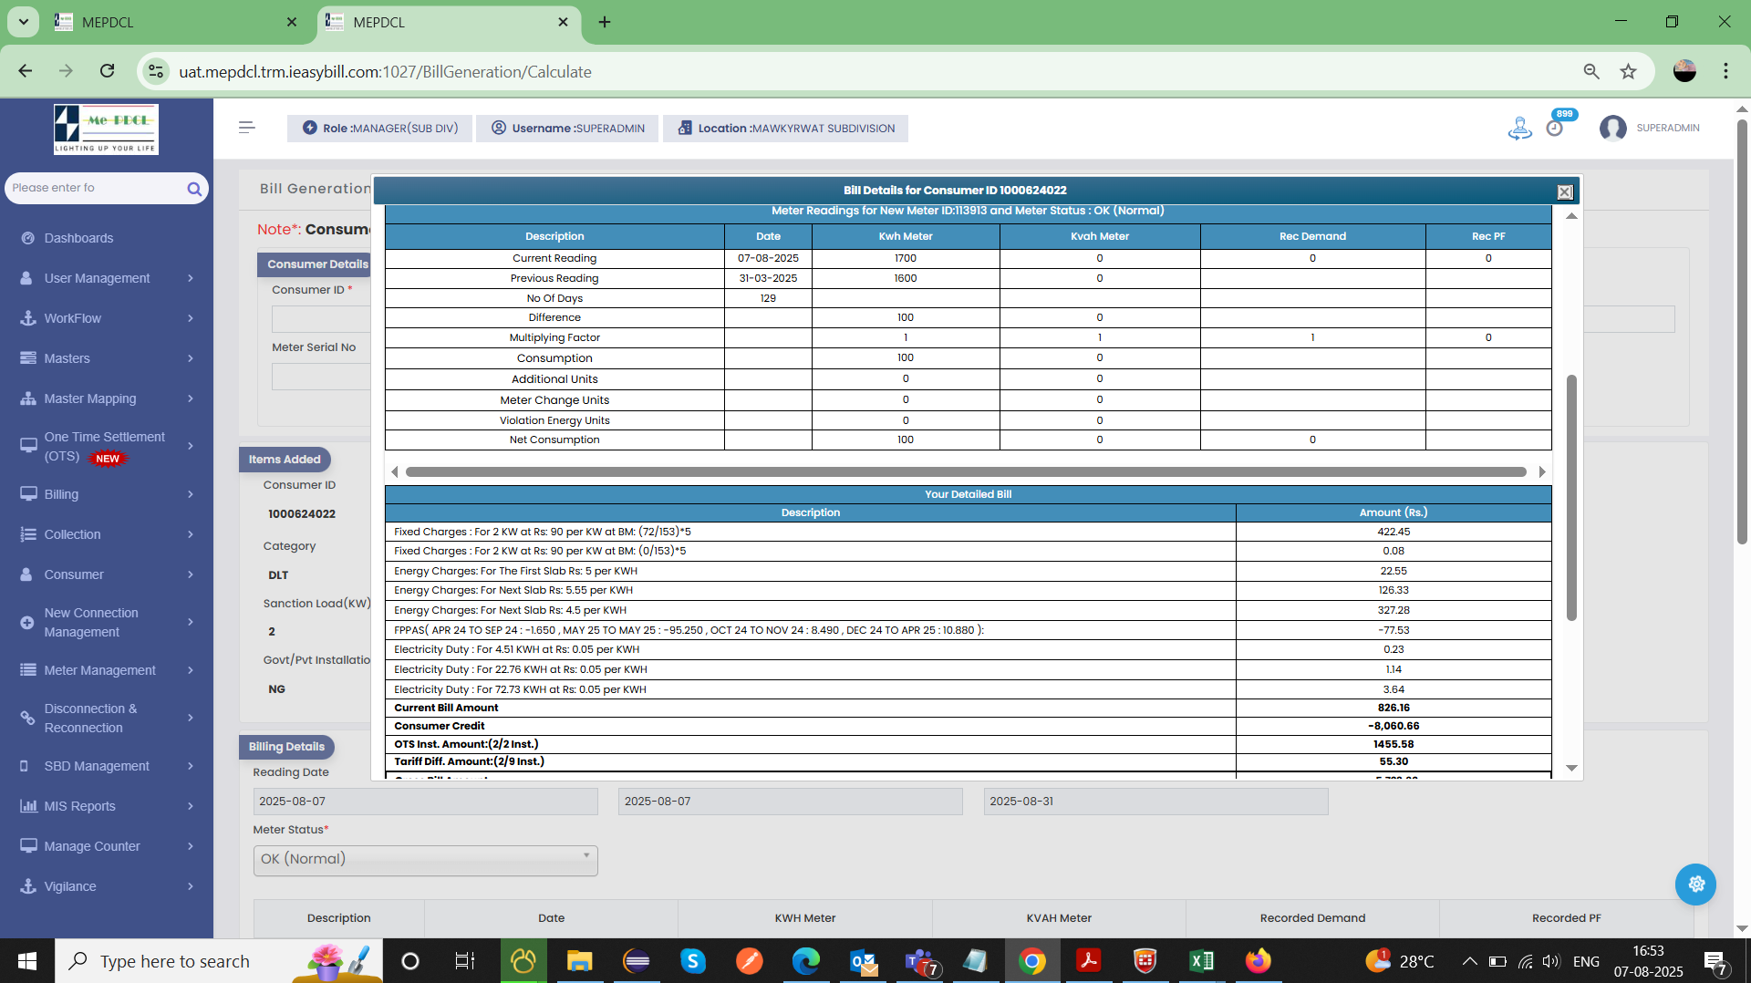Switch to the first MEPDCL browser tab

click(x=173, y=22)
